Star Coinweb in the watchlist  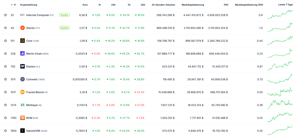click(6, 79)
